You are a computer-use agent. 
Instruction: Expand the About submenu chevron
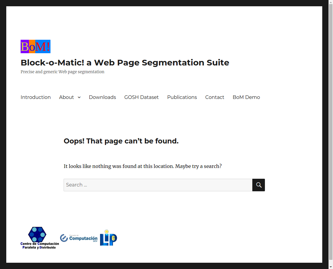(79, 97)
